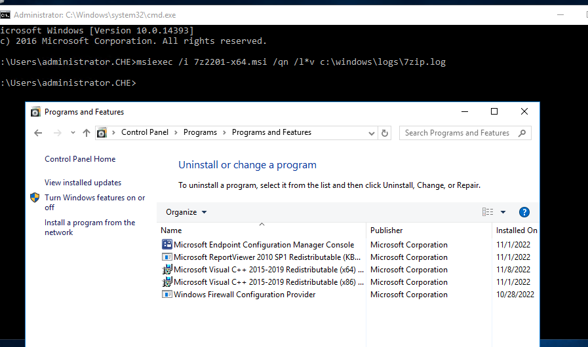Open Control Panel Home link

[x=80, y=159]
